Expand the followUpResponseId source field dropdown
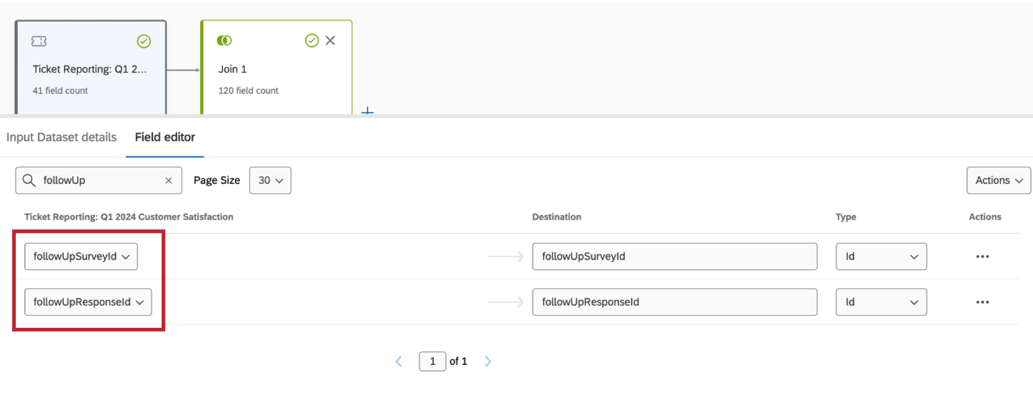Screen dimensions: 1033x414 coord(88,302)
